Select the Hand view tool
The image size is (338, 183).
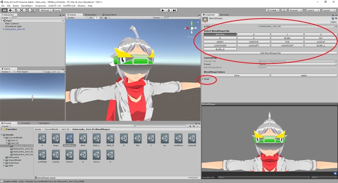(4, 10)
